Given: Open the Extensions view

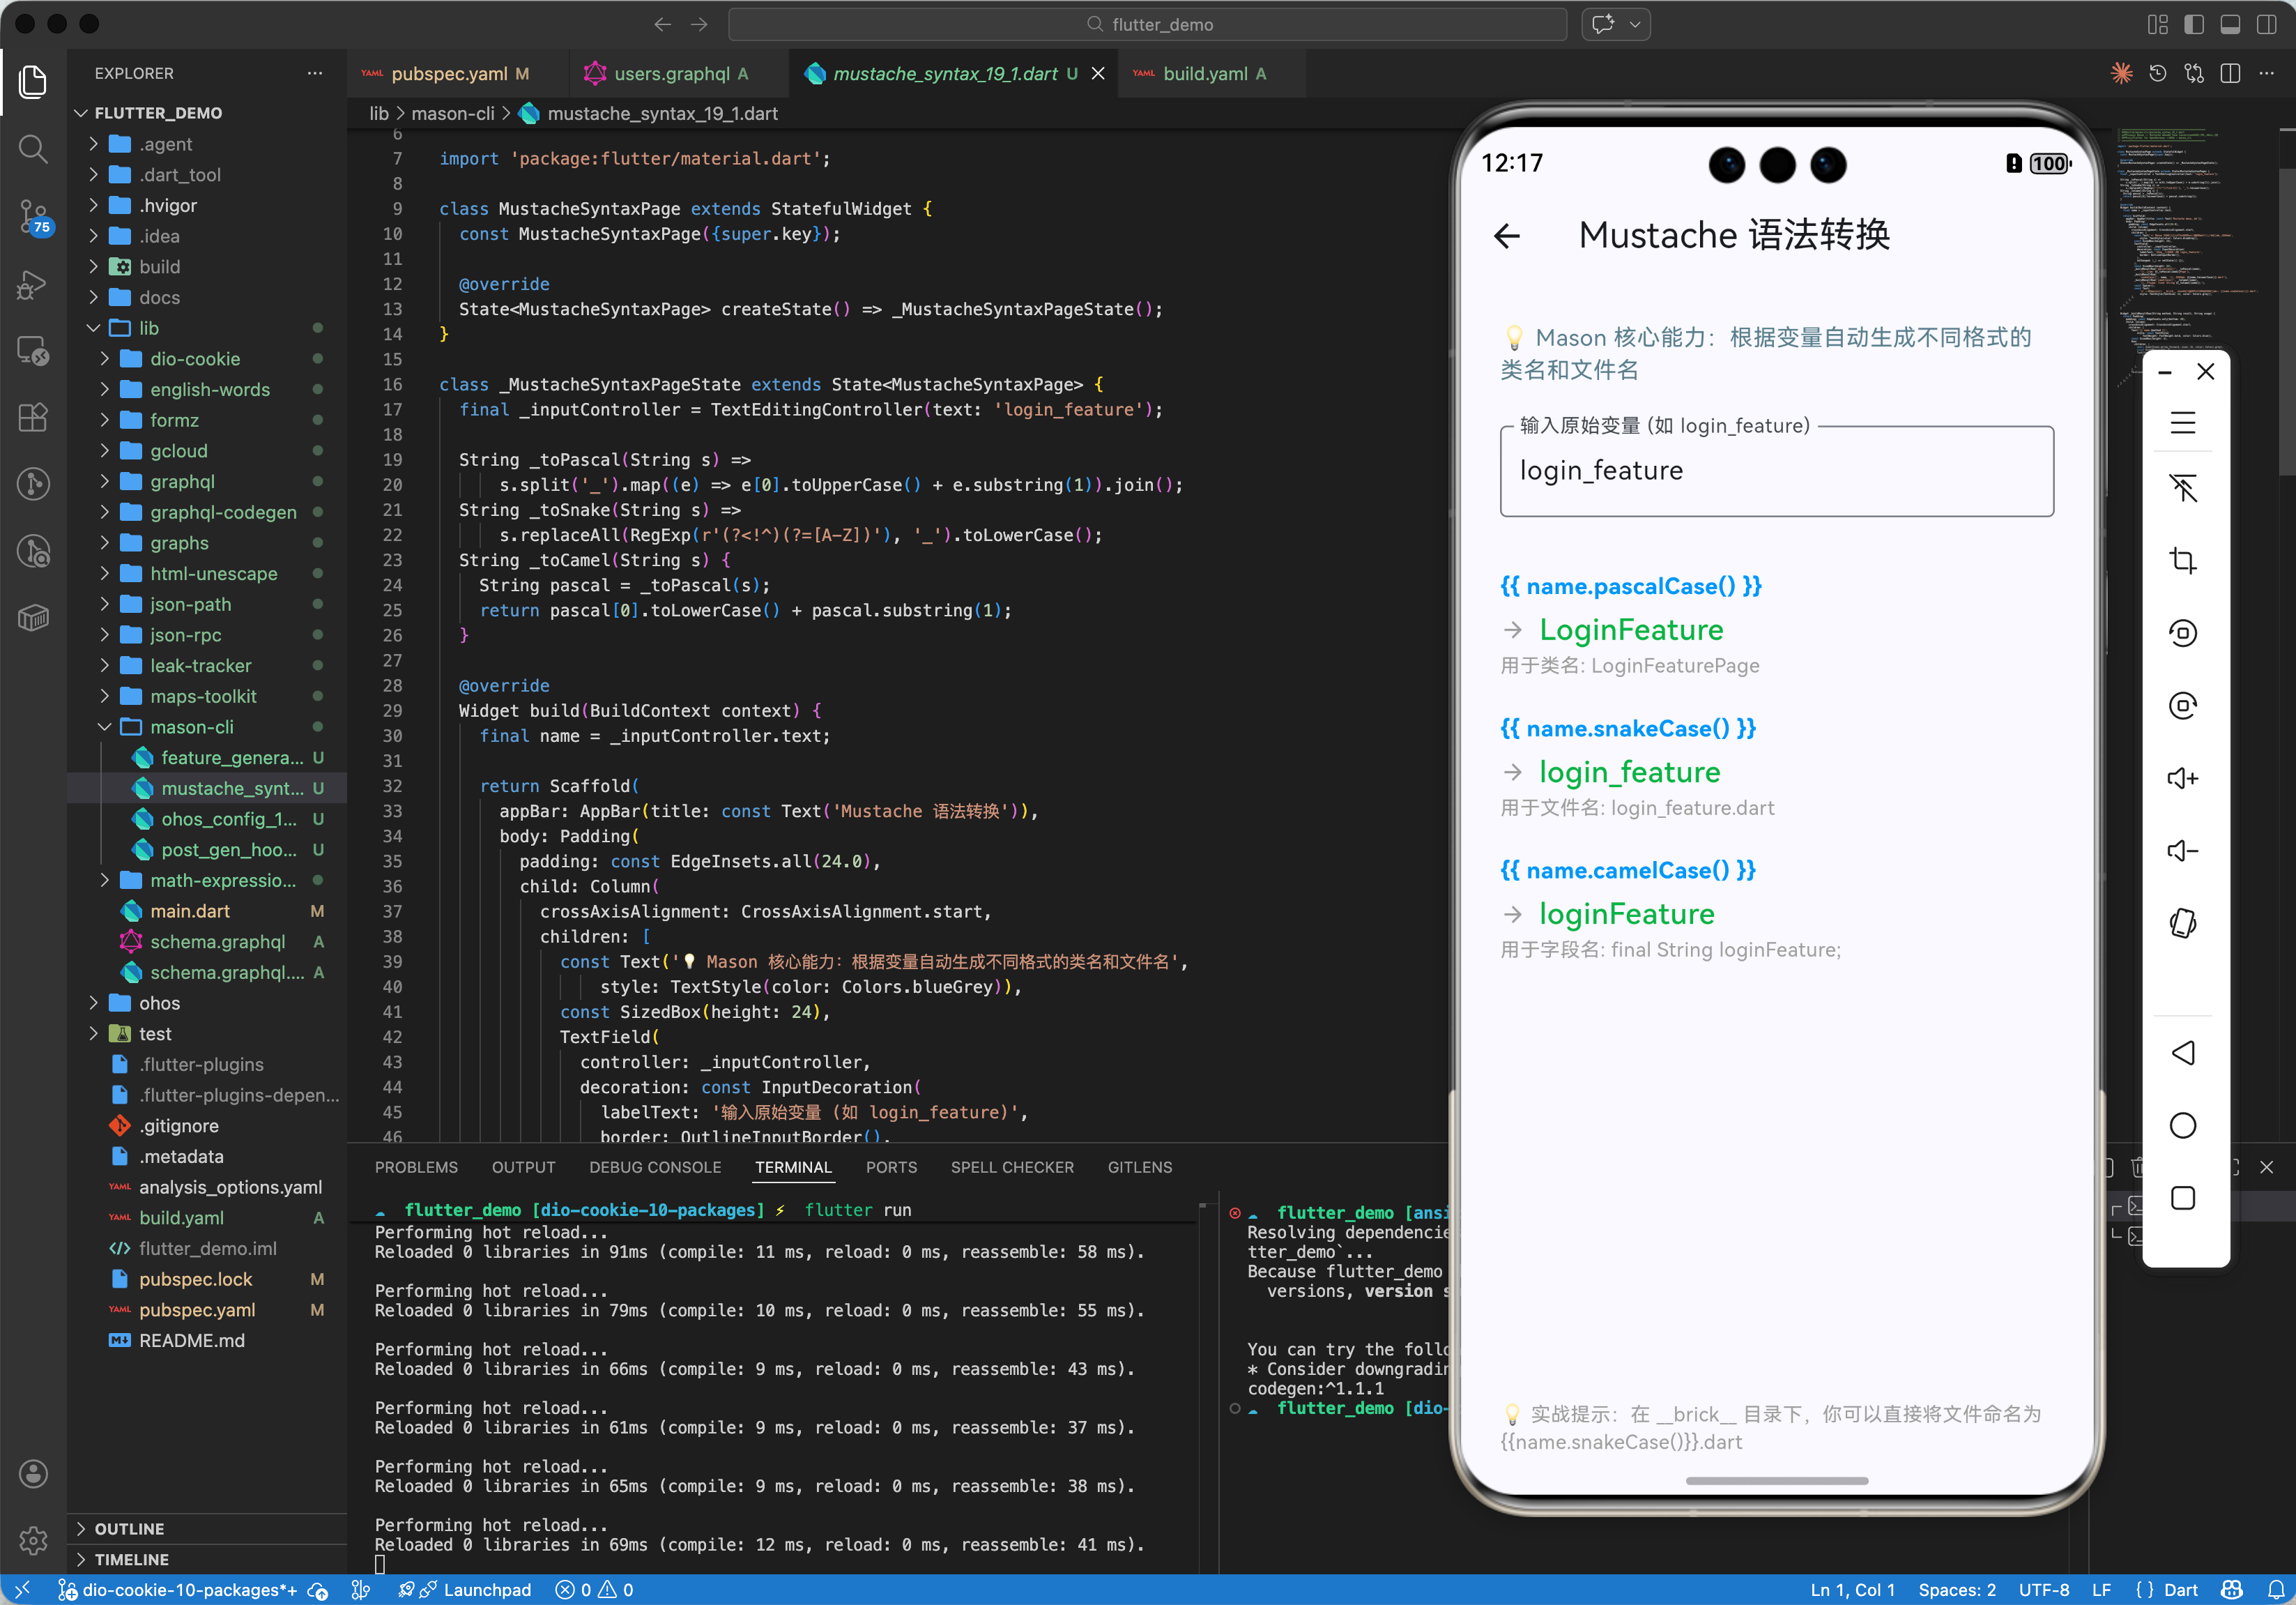Looking at the screenshot, I should coord(33,417).
